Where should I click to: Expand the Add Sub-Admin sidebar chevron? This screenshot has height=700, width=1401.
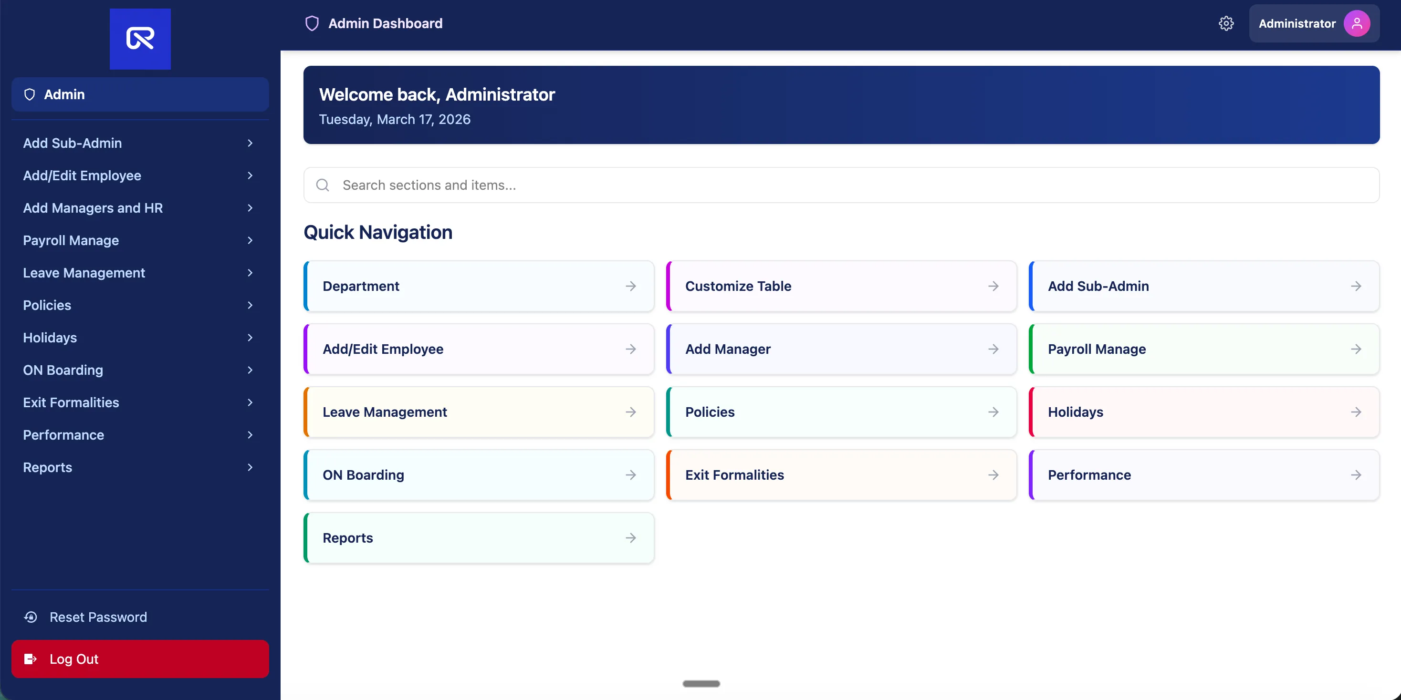pos(250,143)
